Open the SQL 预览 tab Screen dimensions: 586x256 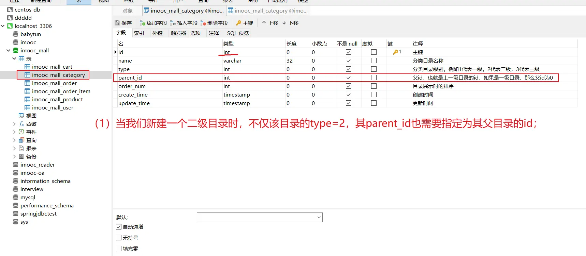tap(238, 33)
